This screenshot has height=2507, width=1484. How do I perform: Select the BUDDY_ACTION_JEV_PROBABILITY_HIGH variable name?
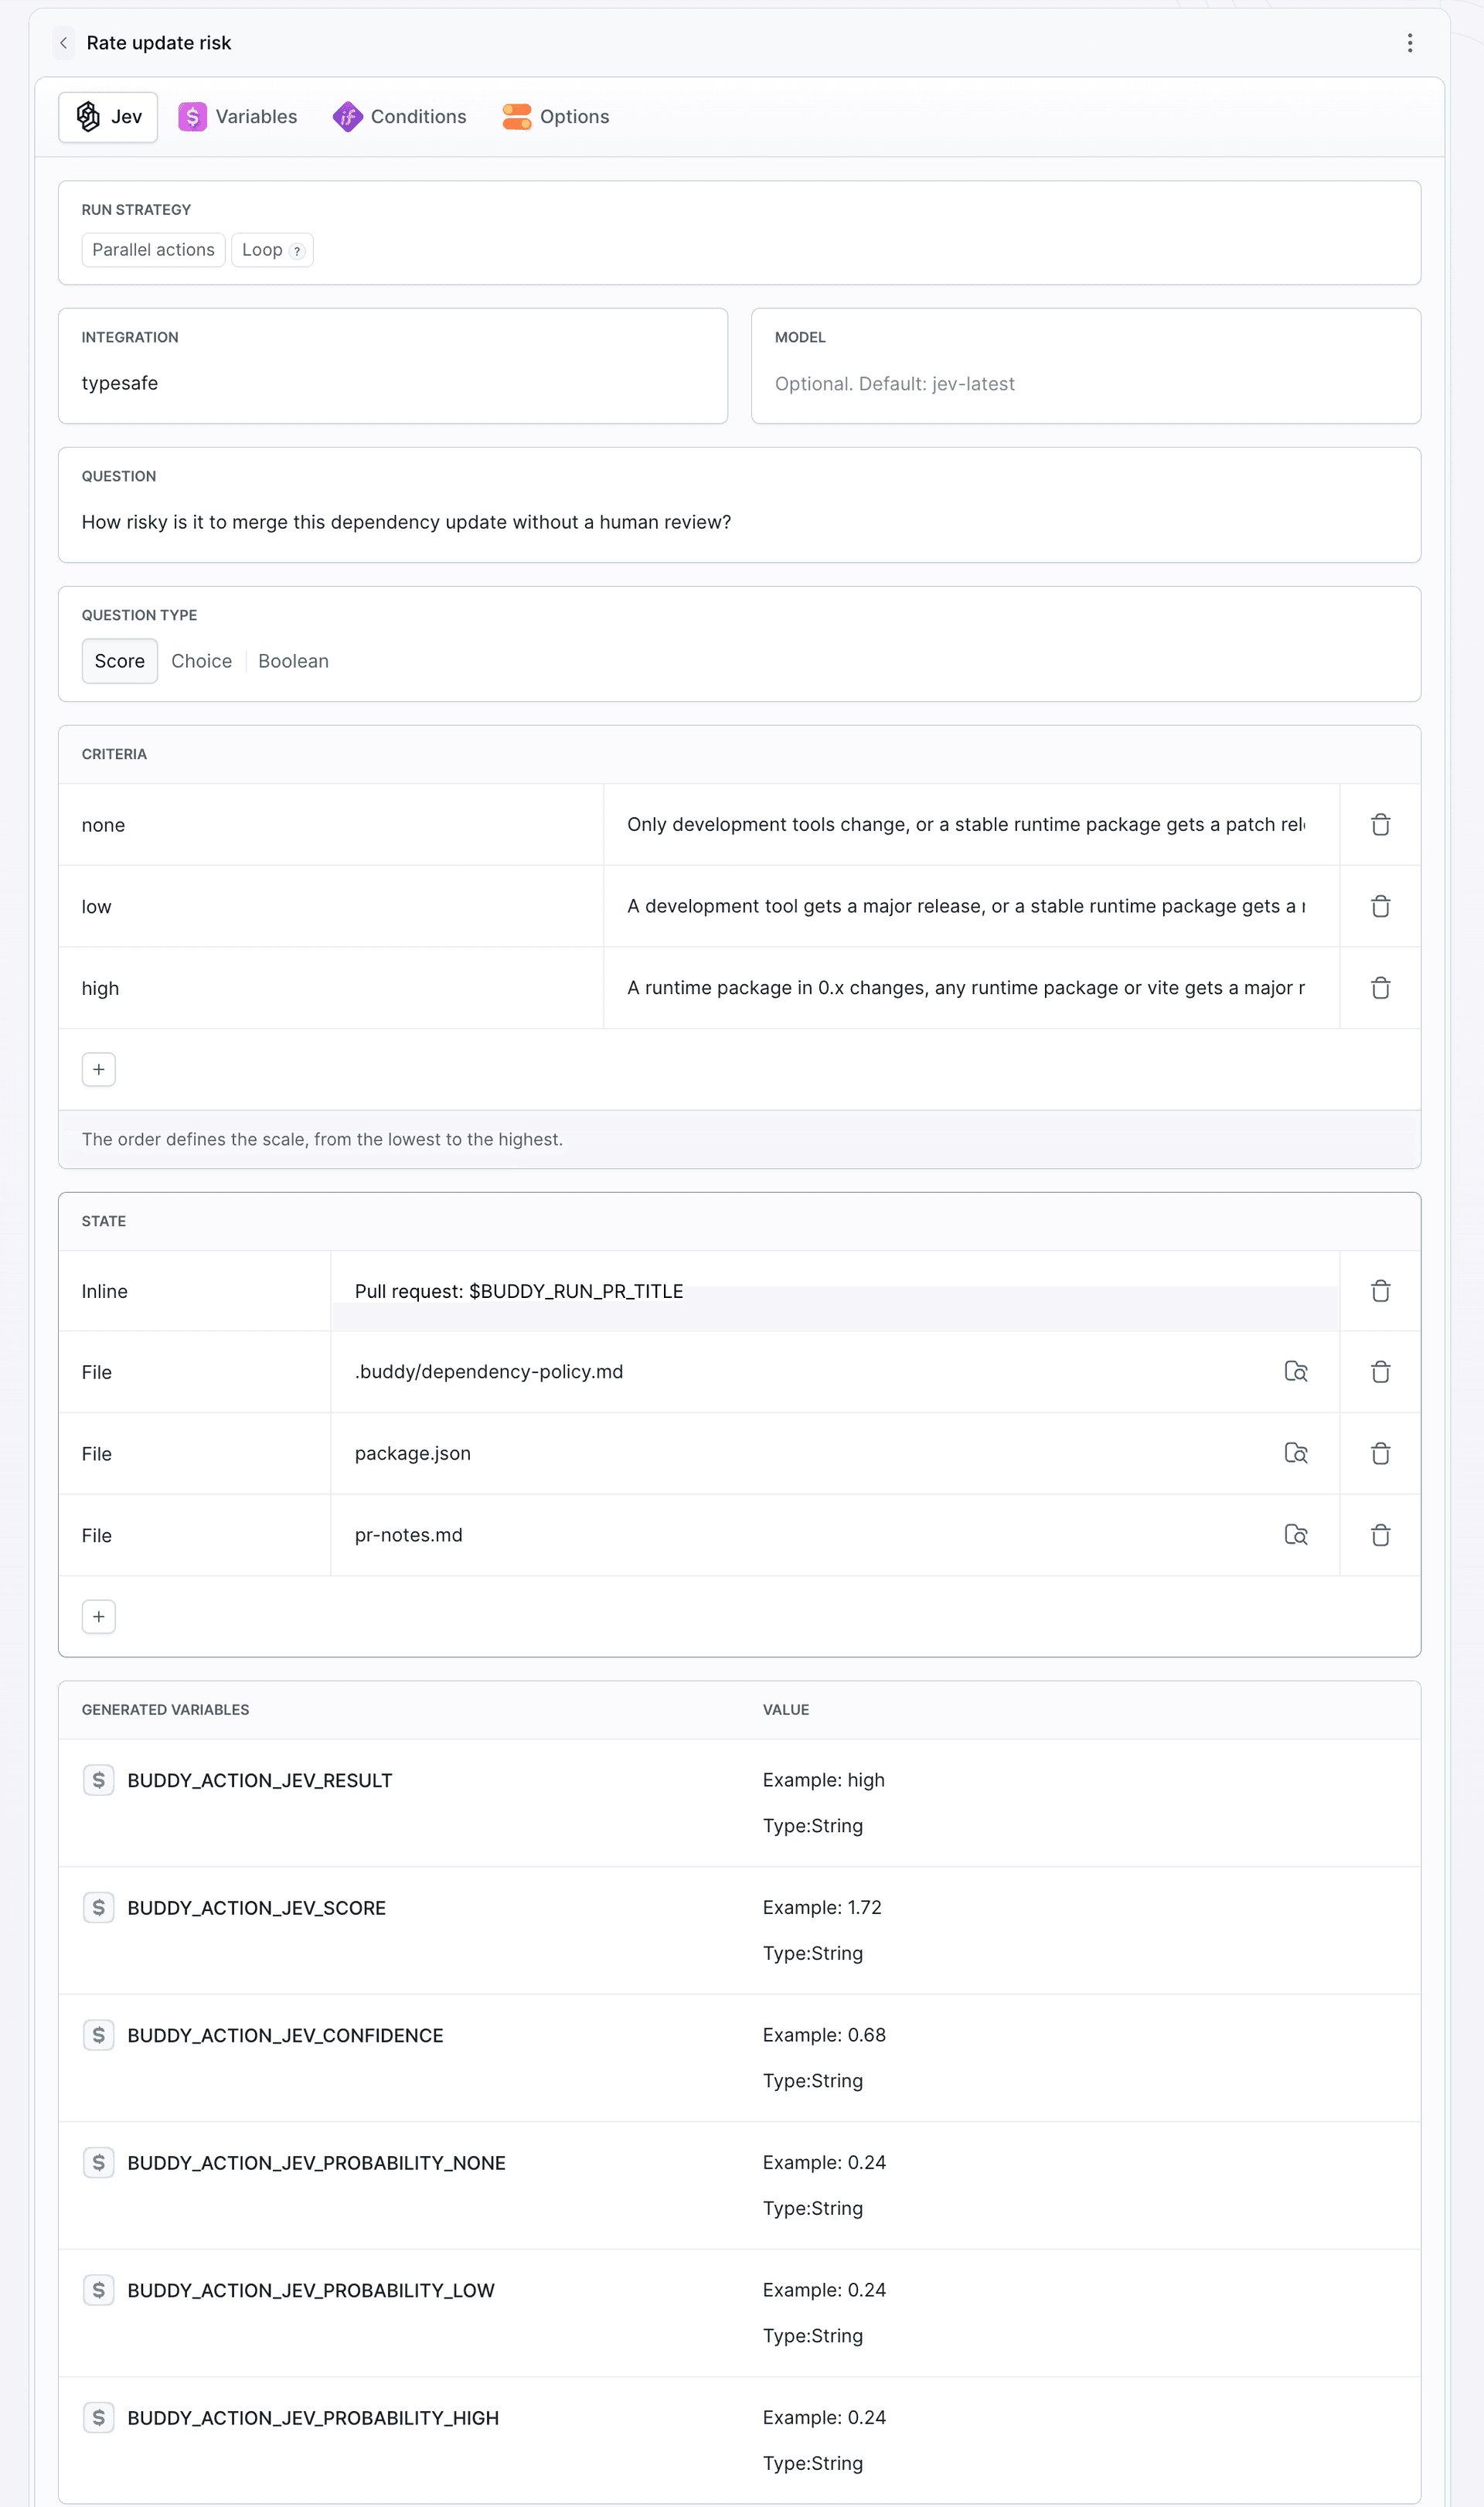pos(313,2418)
